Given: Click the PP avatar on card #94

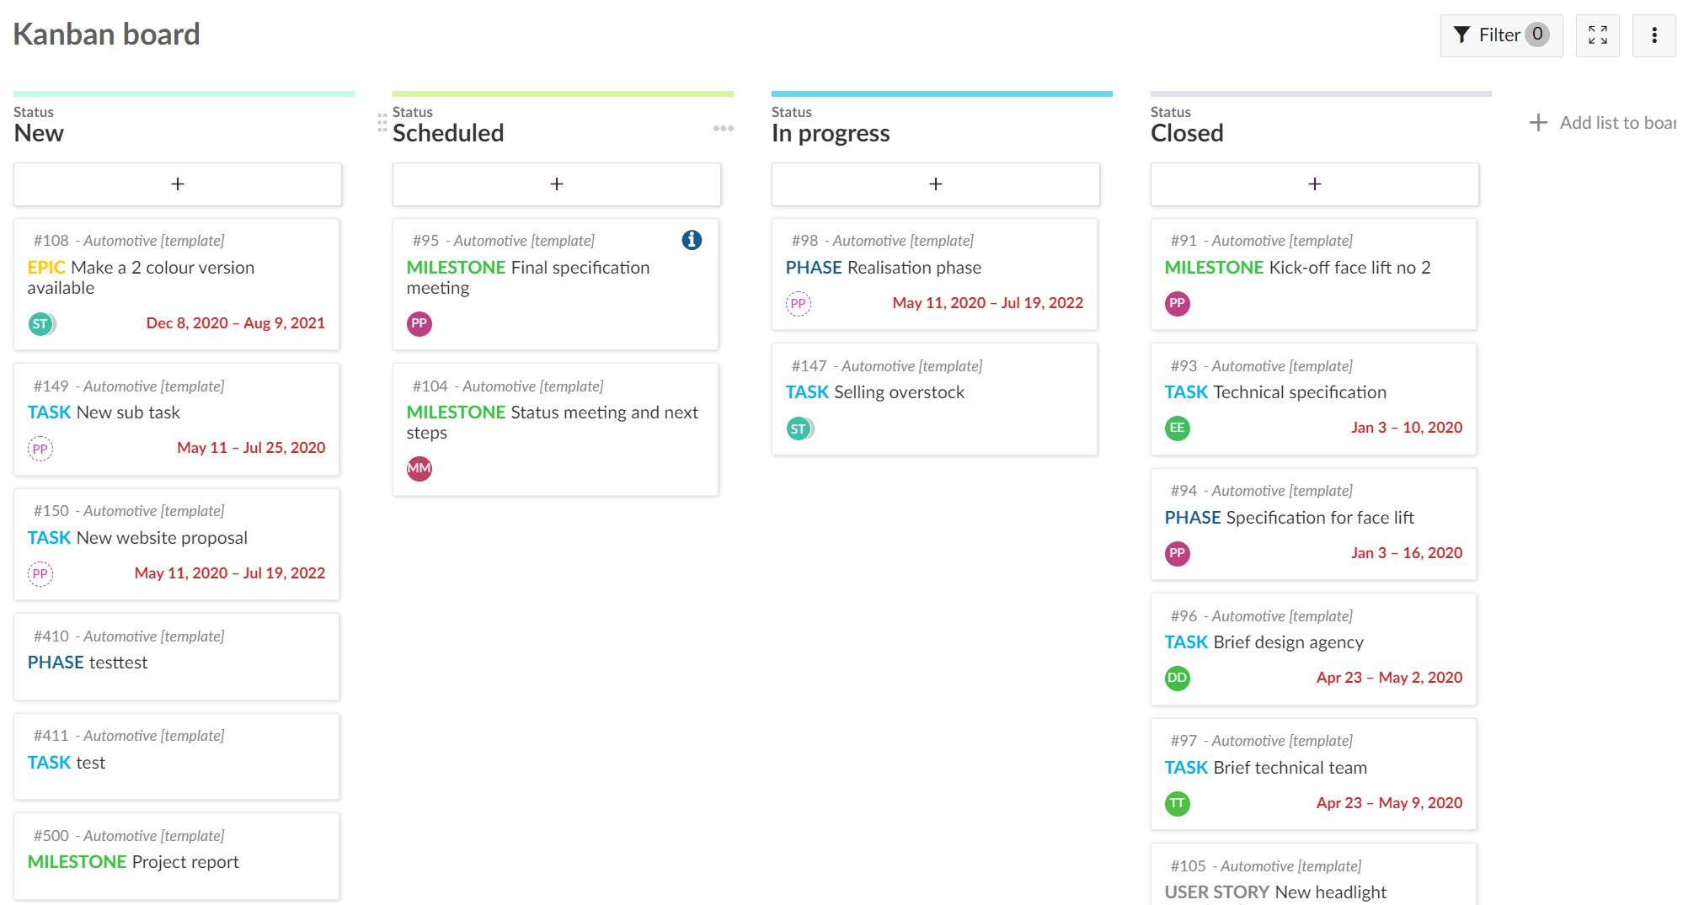Looking at the screenshot, I should [1178, 554].
